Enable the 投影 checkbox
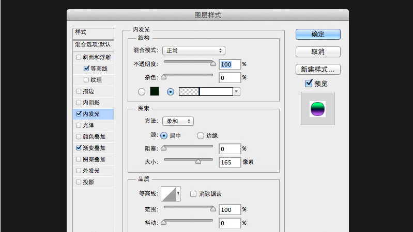This screenshot has height=232, width=413. pyautogui.click(x=79, y=182)
